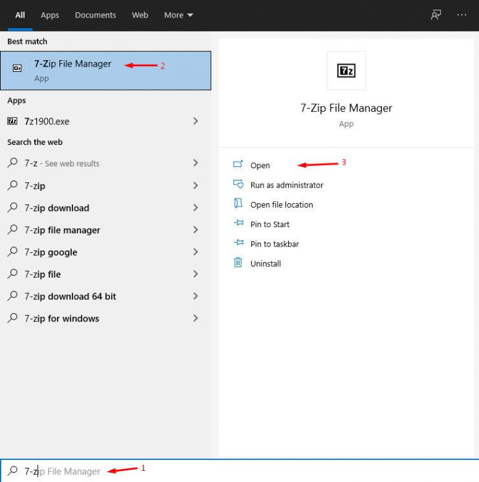Expand chevron for '7-zip' suggestion
The width and height of the screenshot is (479, 482).
coord(195,186)
